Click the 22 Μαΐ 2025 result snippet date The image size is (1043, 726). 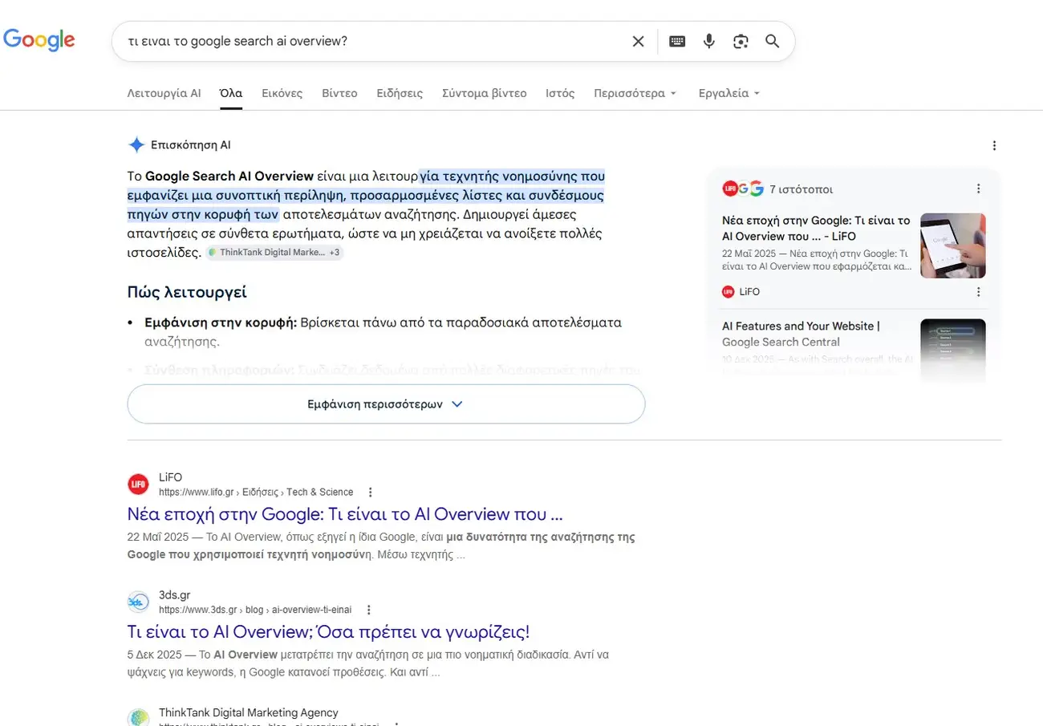pos(160,537)
